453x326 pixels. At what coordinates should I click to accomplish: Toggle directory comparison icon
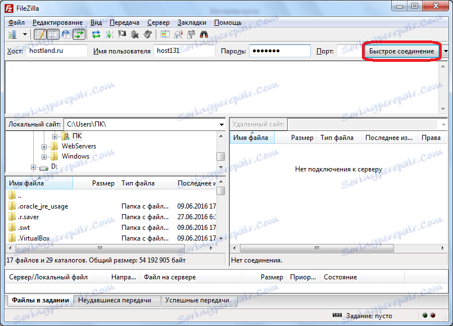coord(178,35)
